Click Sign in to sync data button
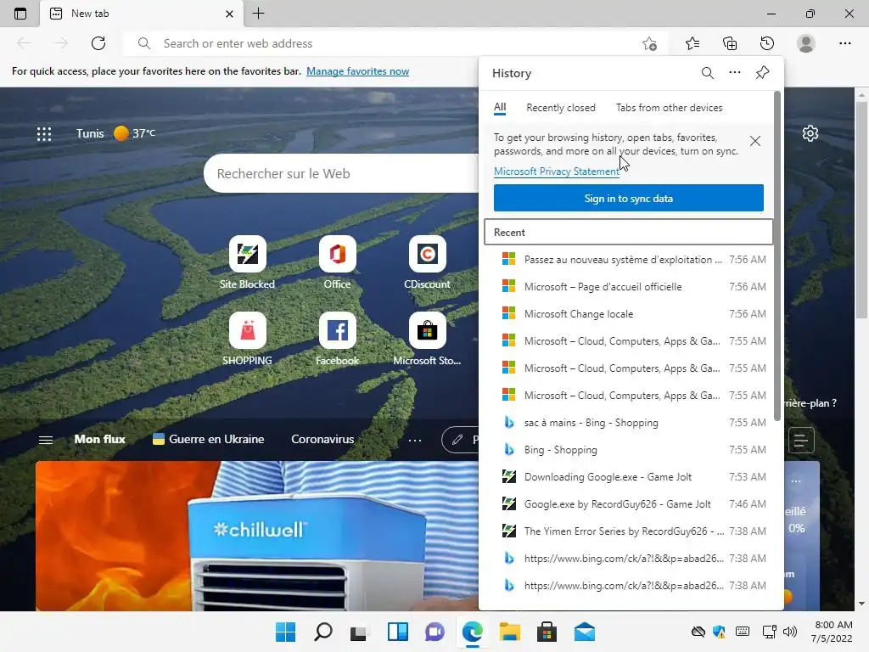This screenshot has height=652, width=869. point(629,198)
